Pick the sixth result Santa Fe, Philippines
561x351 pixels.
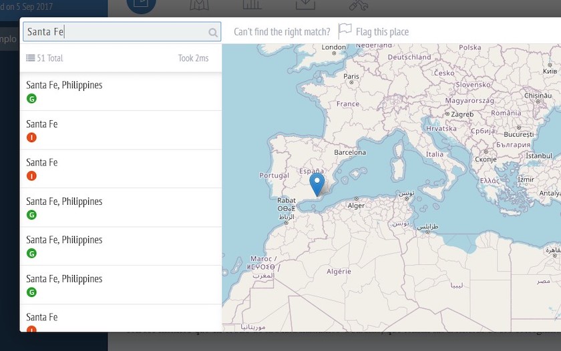click(x=64, y=279)
